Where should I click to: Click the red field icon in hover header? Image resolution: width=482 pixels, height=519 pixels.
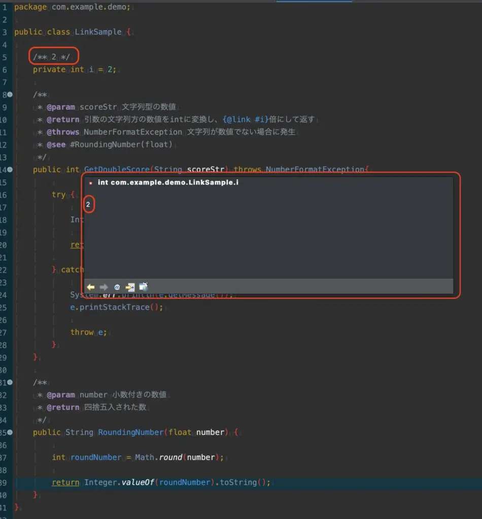90,183
